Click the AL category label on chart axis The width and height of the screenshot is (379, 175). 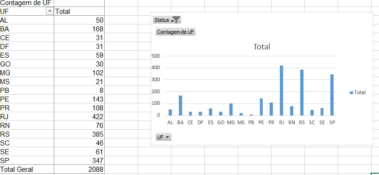point(170,122)
